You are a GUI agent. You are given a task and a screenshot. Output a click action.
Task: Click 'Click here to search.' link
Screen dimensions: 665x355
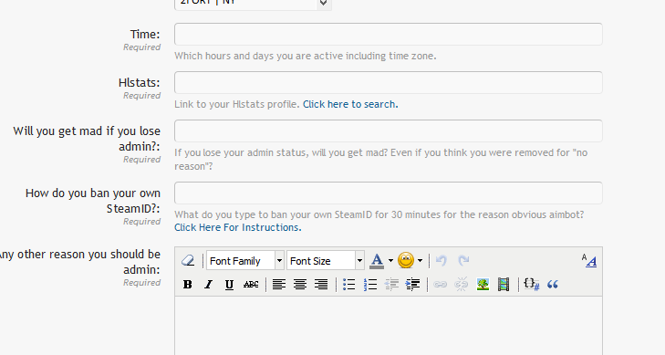tap(350, 104)
